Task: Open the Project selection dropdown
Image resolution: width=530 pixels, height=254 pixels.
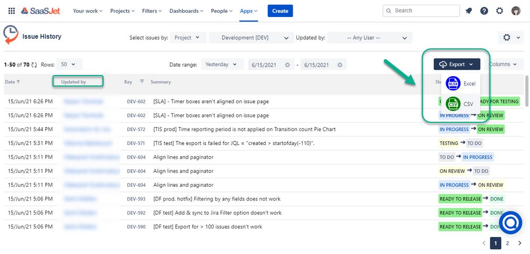Action: [x=188, y=38]
